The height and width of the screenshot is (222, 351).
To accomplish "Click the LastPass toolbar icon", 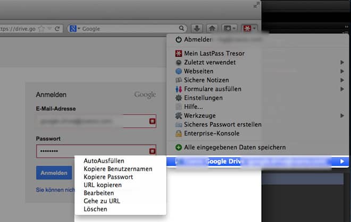I will 247,28.
